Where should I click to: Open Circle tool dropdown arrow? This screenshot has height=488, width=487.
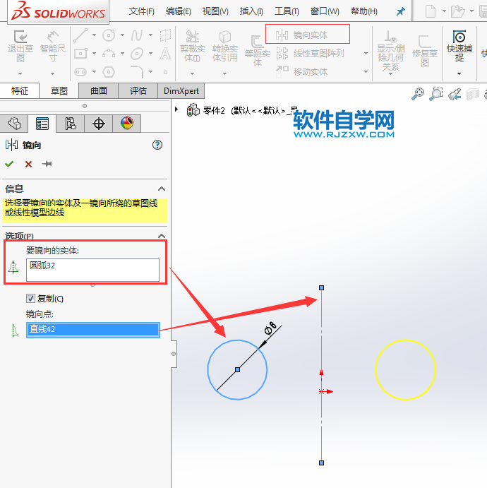pos(122,35)
